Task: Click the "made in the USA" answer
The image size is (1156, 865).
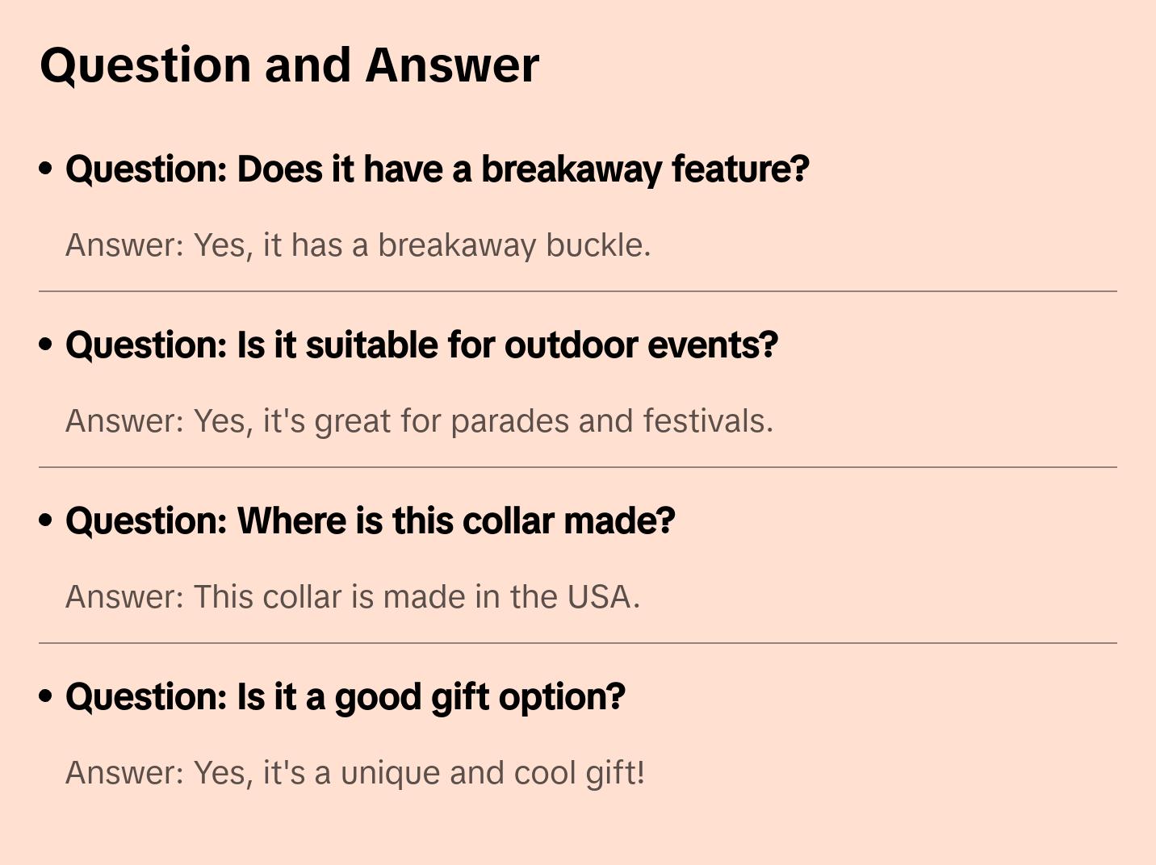Action: [x=352, y=597]
